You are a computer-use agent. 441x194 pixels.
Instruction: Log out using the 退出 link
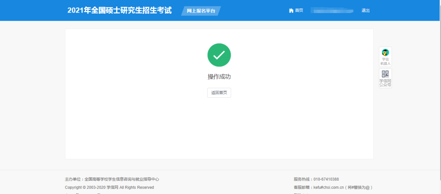(365, 11)
